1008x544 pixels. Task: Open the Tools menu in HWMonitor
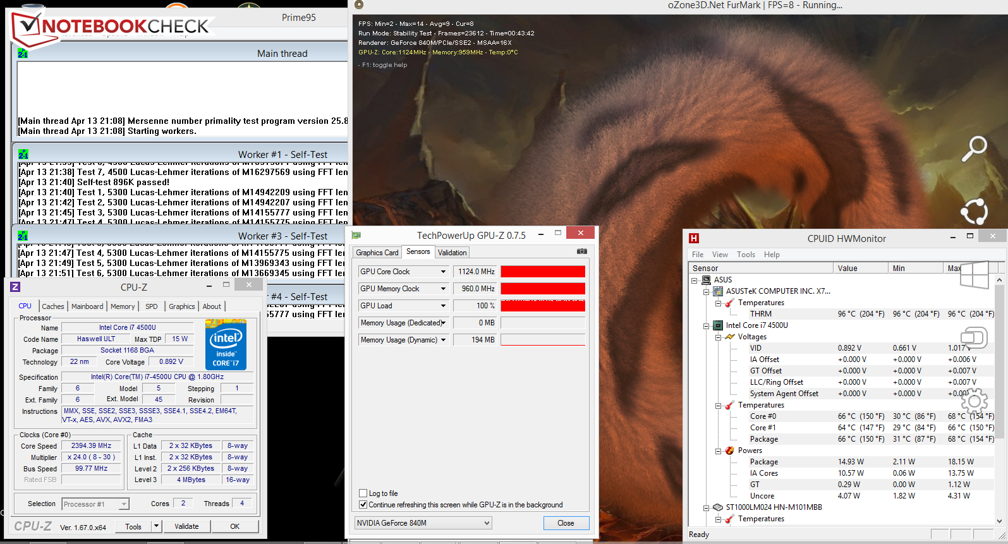(746, 255)
